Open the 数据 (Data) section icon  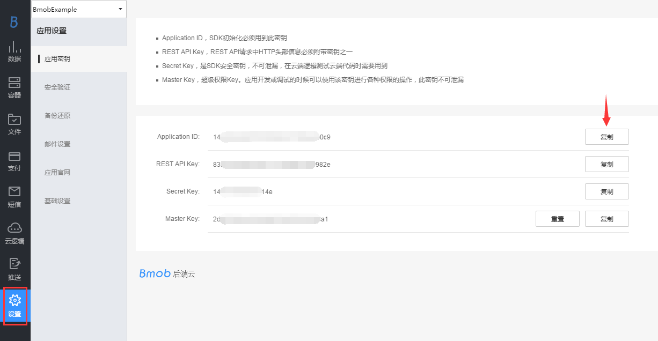coord(14,51)
